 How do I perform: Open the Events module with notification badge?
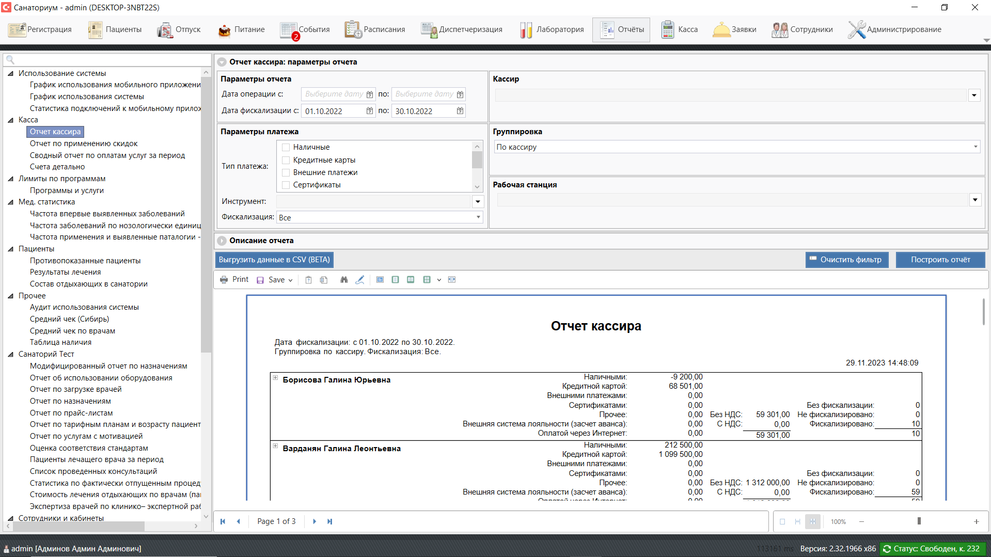(305, 30)
